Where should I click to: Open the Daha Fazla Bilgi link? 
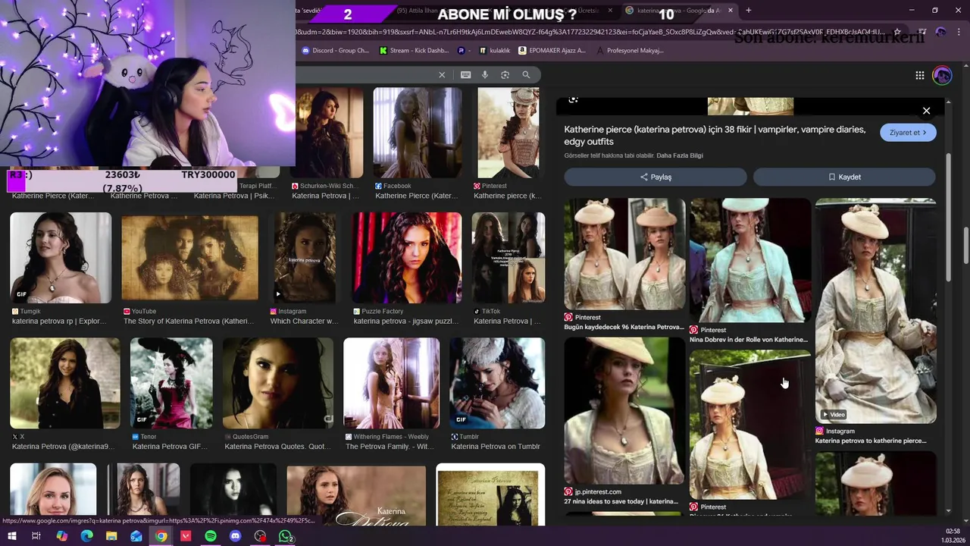[680, 155]
